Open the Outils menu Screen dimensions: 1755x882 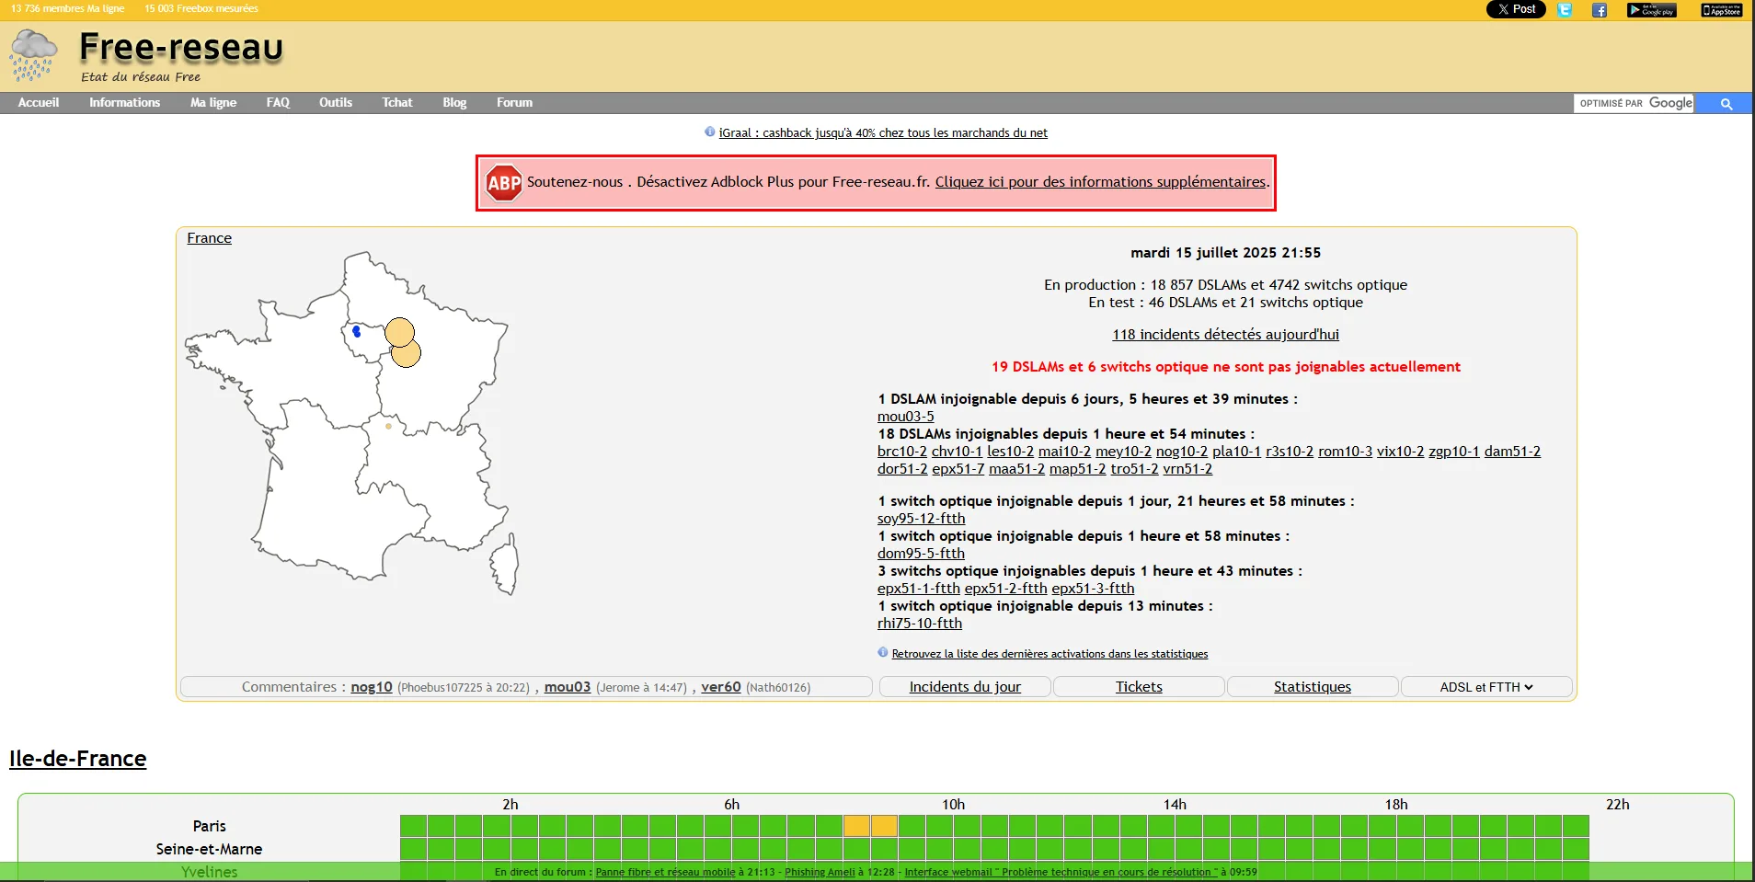(x=336, y=103)
